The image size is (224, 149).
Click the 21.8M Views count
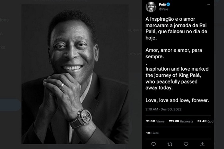[x=155, y=121]
